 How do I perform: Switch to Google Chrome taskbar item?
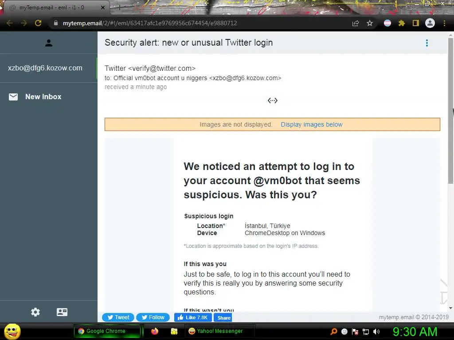click(107, 331)
